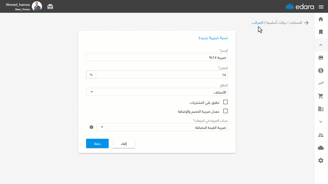Open the shopping cart purchasing icon

[321, 96]
